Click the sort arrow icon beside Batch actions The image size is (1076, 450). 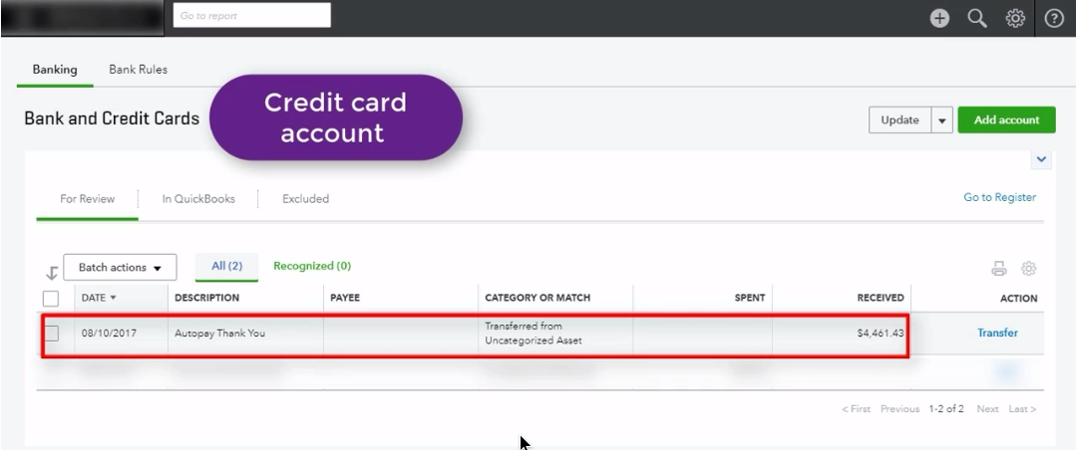pyautogui.click(x=52, y=273)
